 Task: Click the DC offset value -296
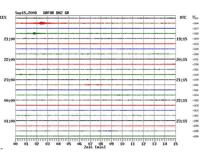tap(195, 121)
